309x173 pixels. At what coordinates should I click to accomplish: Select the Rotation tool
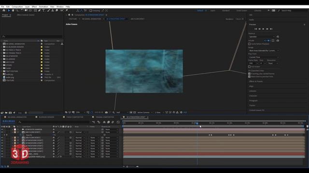click(22, 11)
